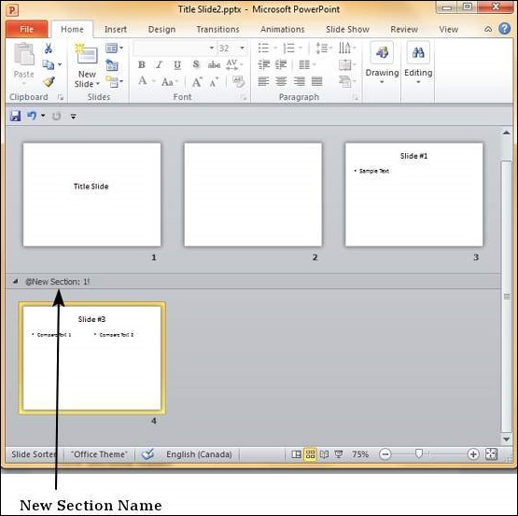Screen dimensions: 518x516
Task: Toggle Text Shadow formatting
Action: click(x=196, y=64)
